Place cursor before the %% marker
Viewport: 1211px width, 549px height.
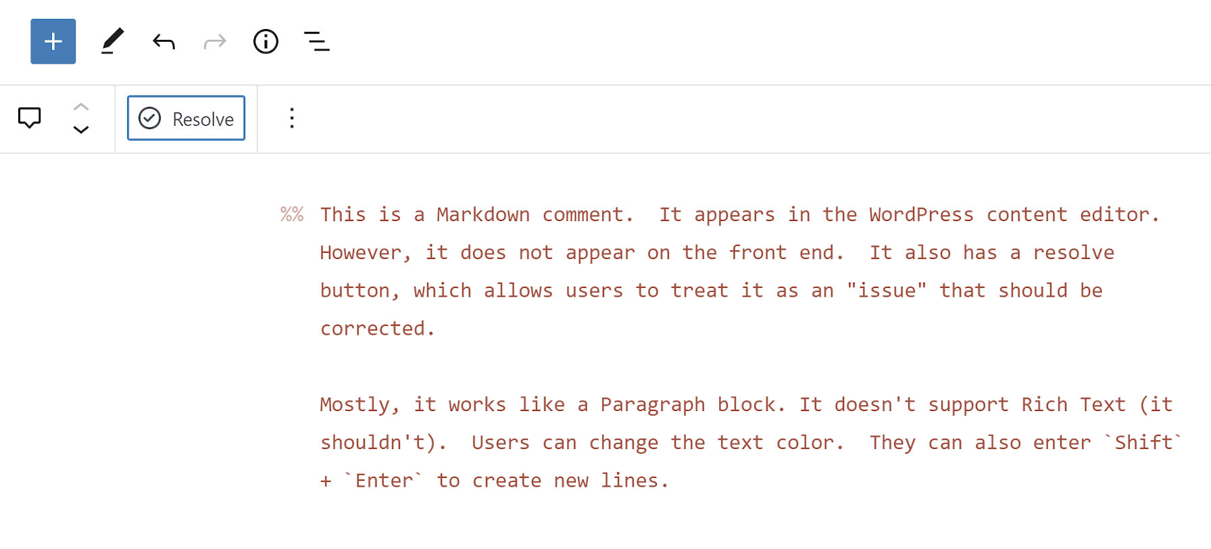[x=280, y=214]
